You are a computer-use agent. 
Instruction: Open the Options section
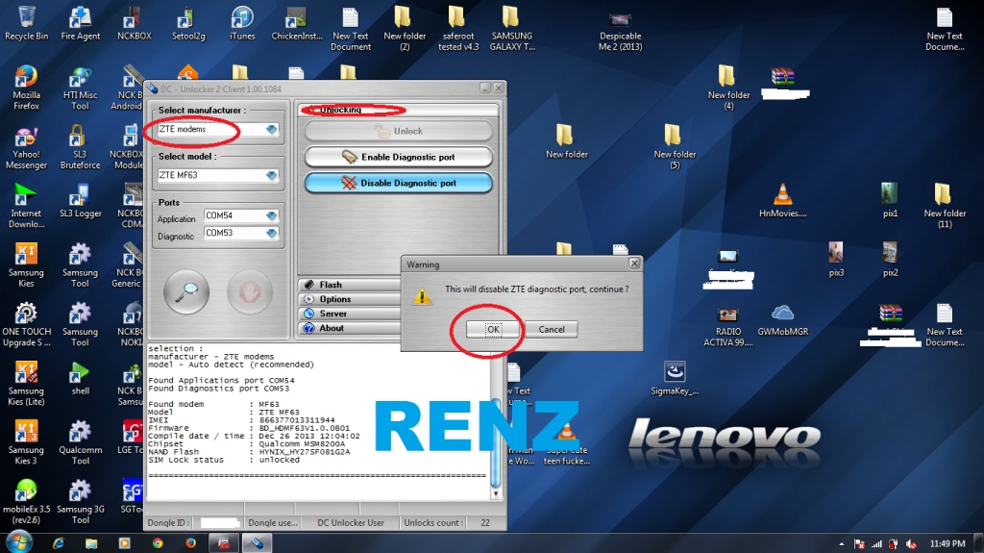tap(350, 299)
